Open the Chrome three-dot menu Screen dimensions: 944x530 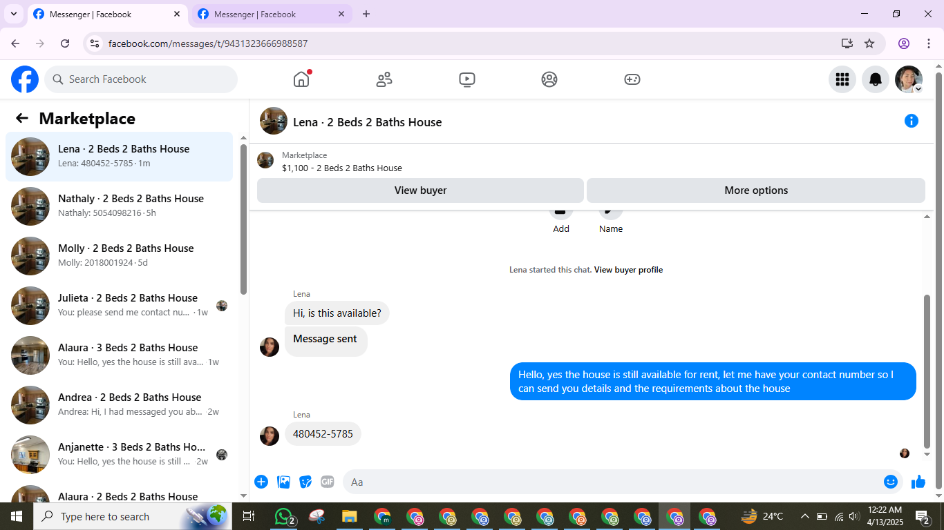click(x=928, y=43)
